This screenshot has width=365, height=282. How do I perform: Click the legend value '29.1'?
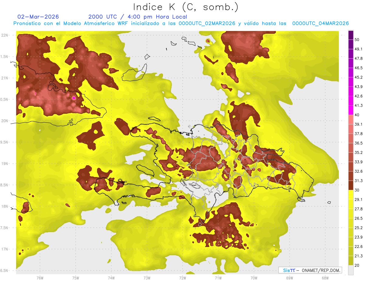pyautogui.click(x=359, y=200)
